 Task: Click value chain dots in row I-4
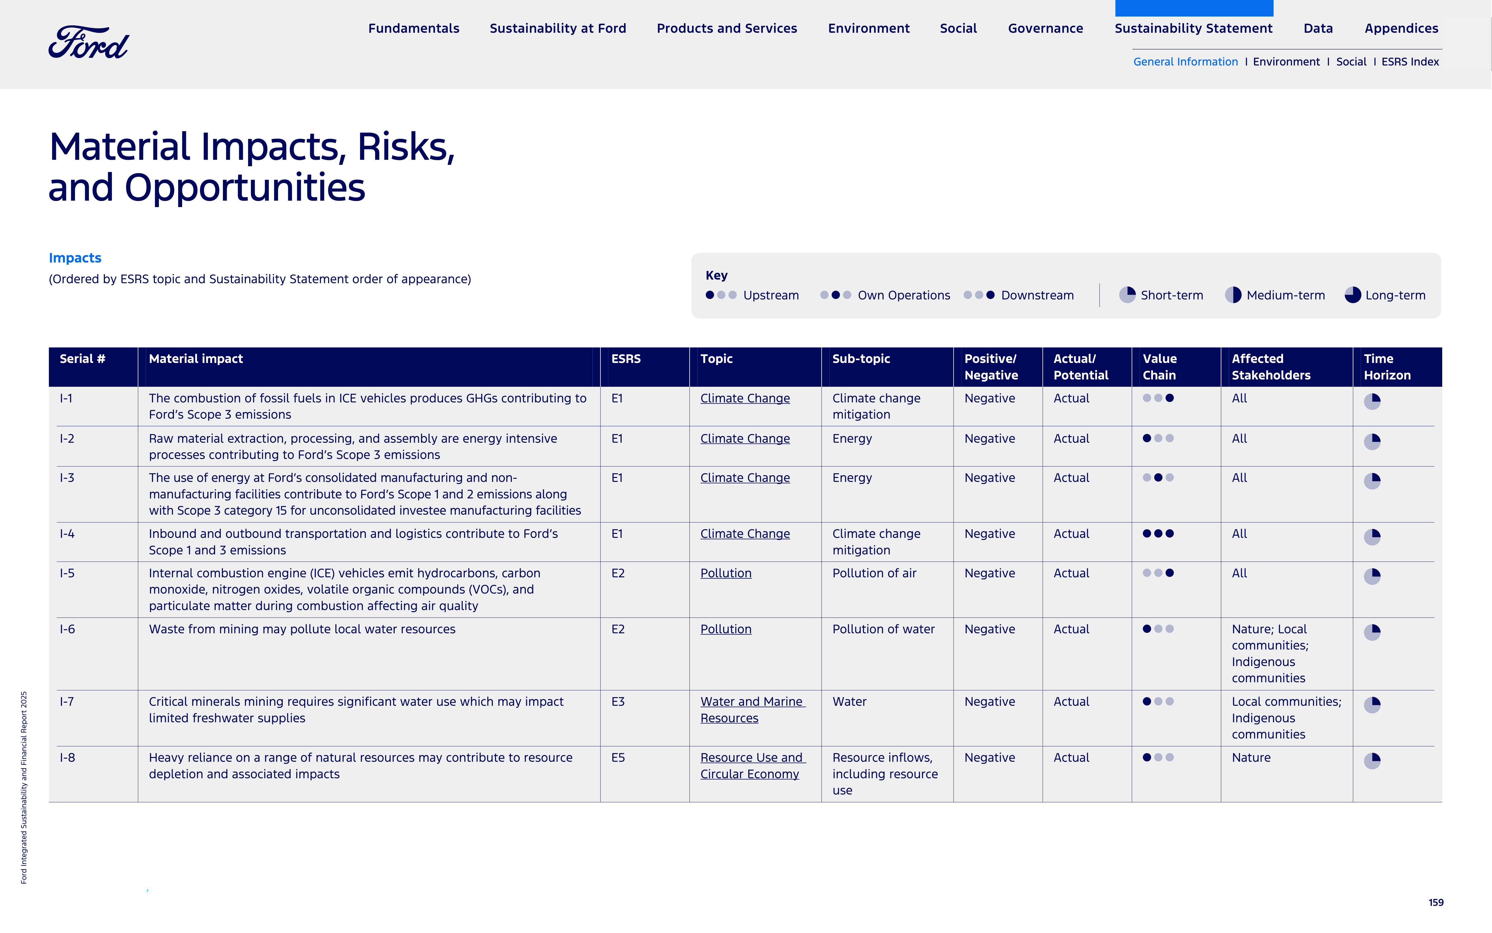coord(1158,534)
